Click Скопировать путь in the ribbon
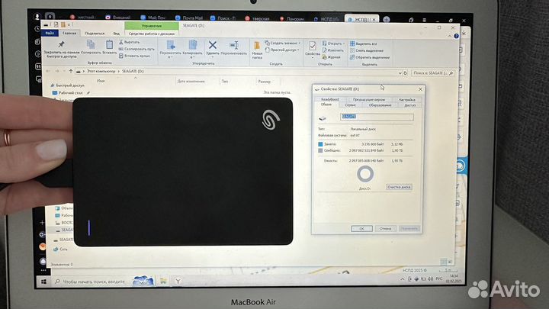The image size is (549, 309). 136,49
